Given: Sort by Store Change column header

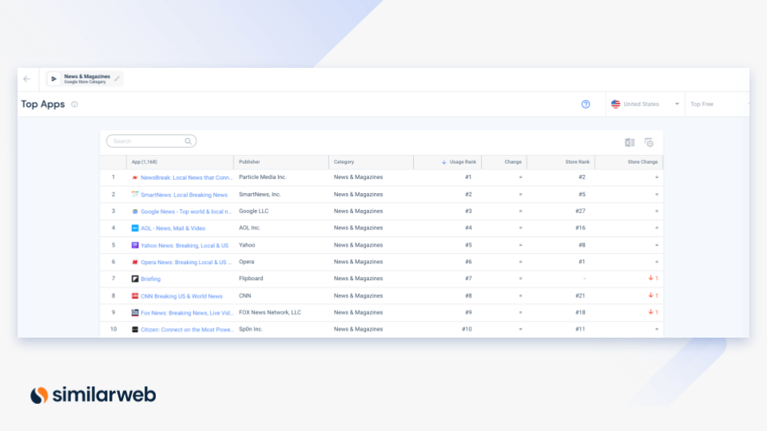Looking at the screenshot, I should (642, 162).
